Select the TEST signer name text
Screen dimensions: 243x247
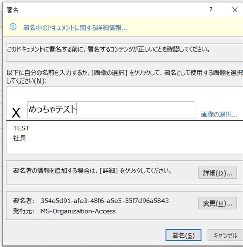coord(22,128)
